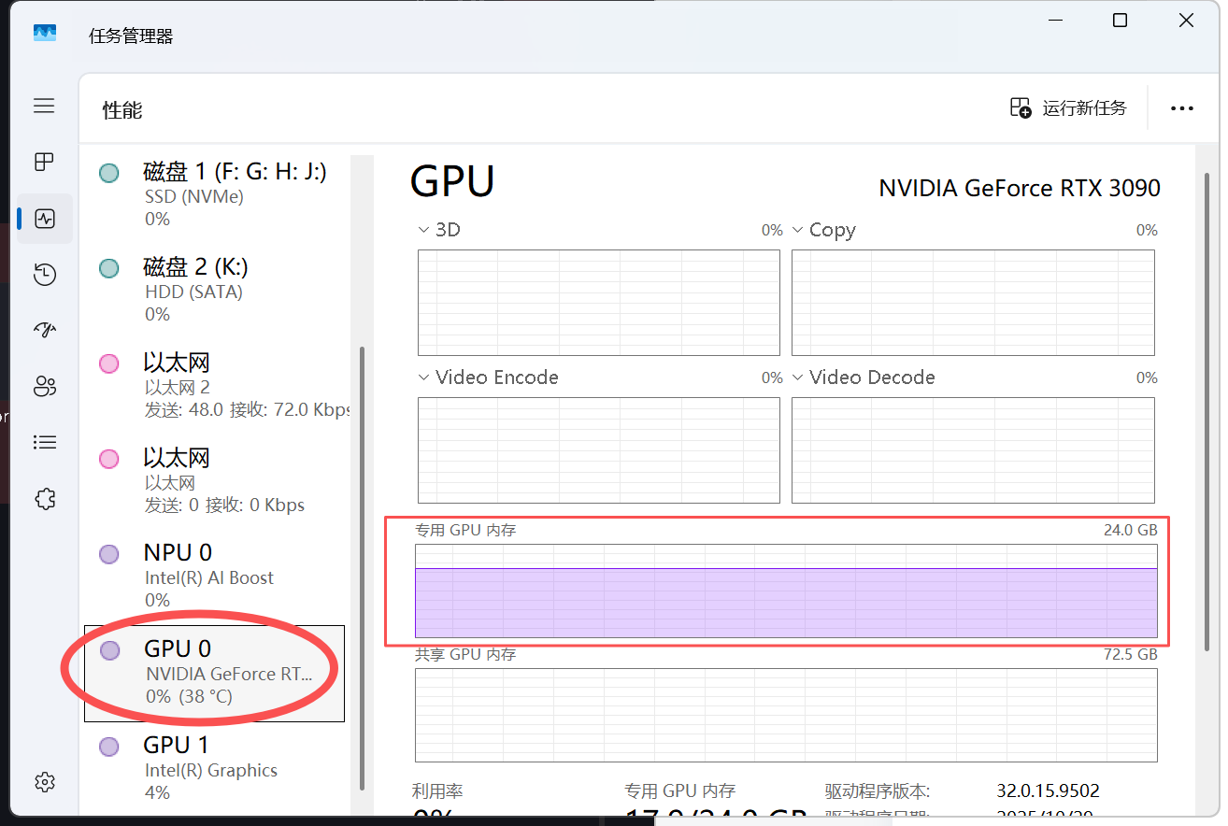The width and height of the screenshot is (1228, 826).
Task: Open the Video Decode graph dropdown
Action: pos(864,377)
